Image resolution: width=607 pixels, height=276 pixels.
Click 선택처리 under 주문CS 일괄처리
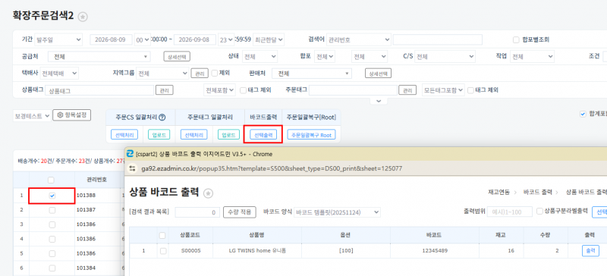click(x=124, y=135)
